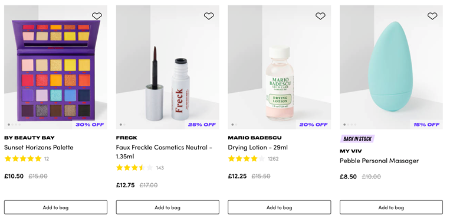Open the Sunset Horizons Palette product image

[x=55, y=67]
